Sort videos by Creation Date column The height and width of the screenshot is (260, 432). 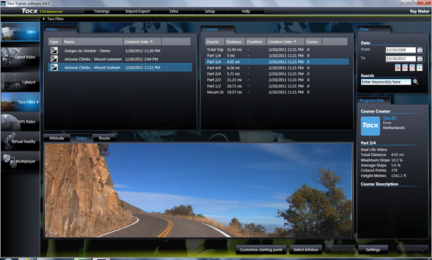[142, 41]
